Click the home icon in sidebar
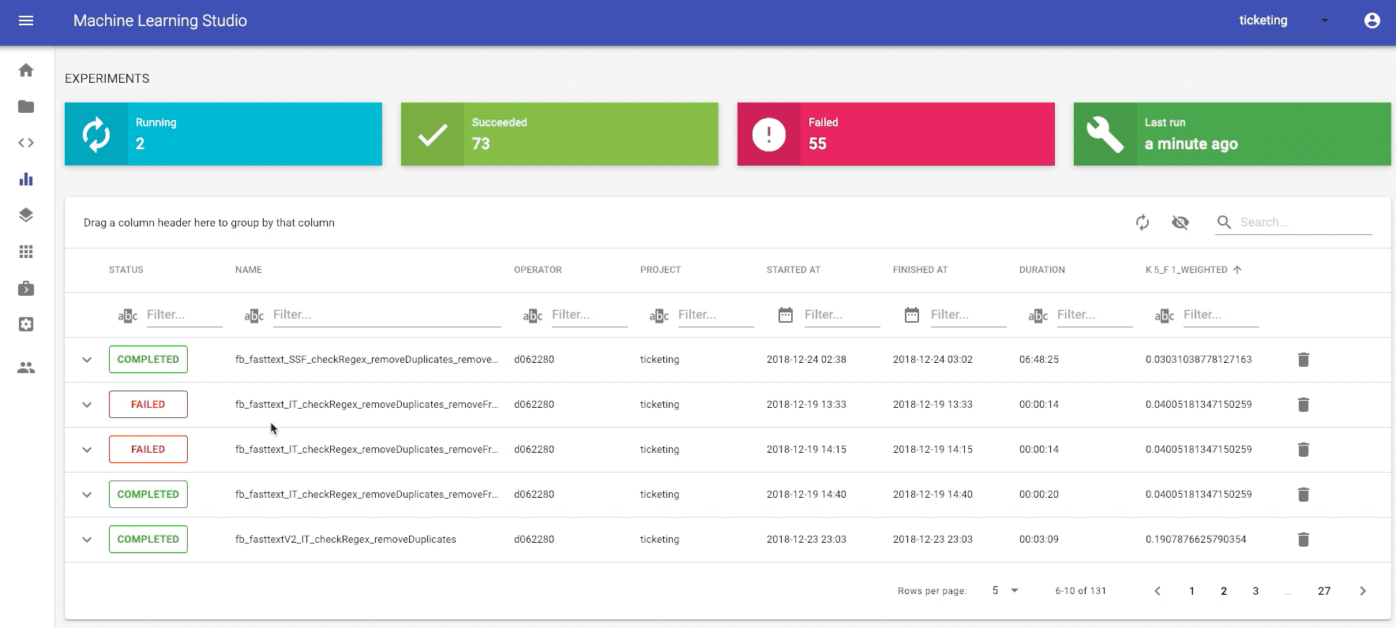Screen dimensions: 1396x628 point(26,70)
